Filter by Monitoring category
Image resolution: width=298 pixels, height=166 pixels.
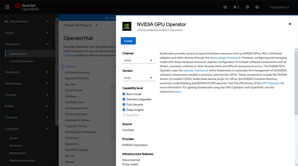pyautogui.click(x=71, y=138)
